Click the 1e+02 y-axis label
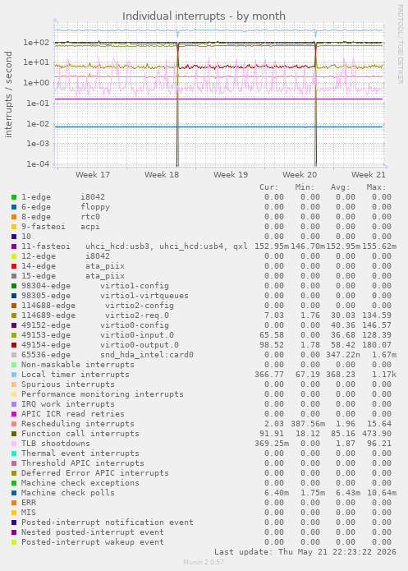The width and height of the screenshot is (408, 571). (x=36, y=43)
